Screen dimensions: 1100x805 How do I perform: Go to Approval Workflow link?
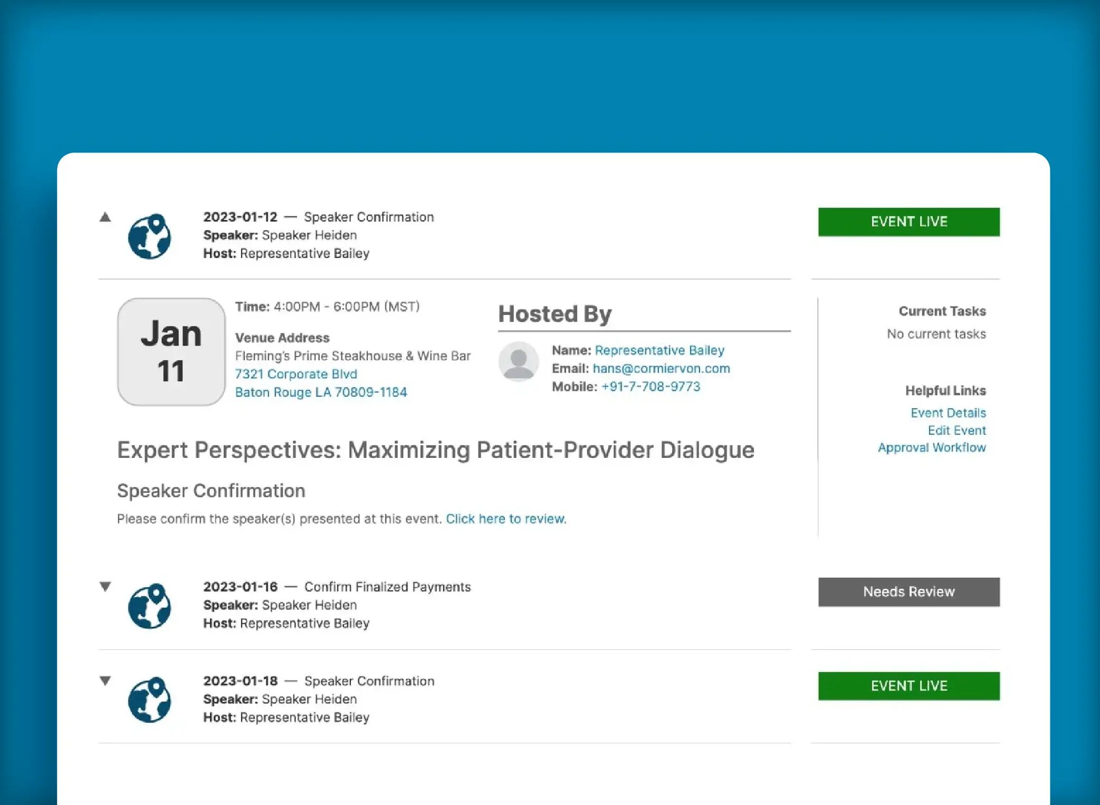pos(932,447)
